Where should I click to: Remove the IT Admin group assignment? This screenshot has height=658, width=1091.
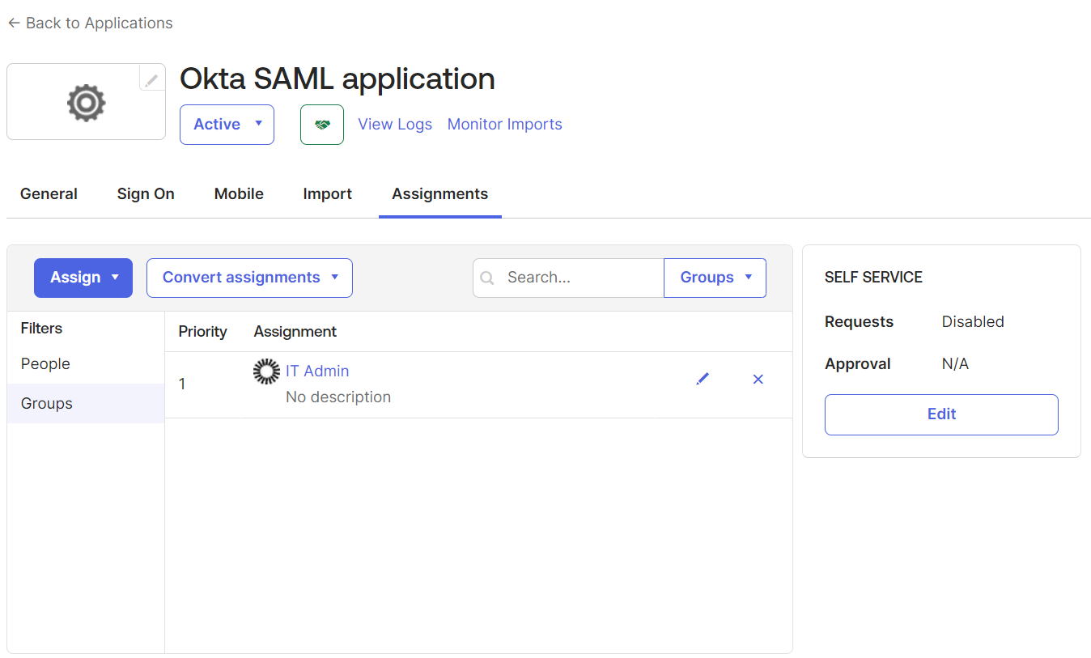point(758,379)
